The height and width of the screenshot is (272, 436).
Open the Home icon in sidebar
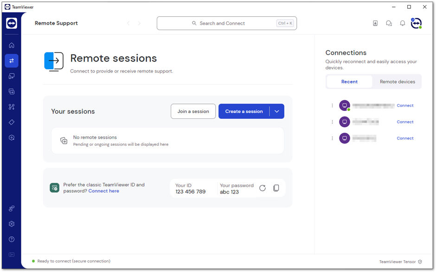(x=12, y=45)
